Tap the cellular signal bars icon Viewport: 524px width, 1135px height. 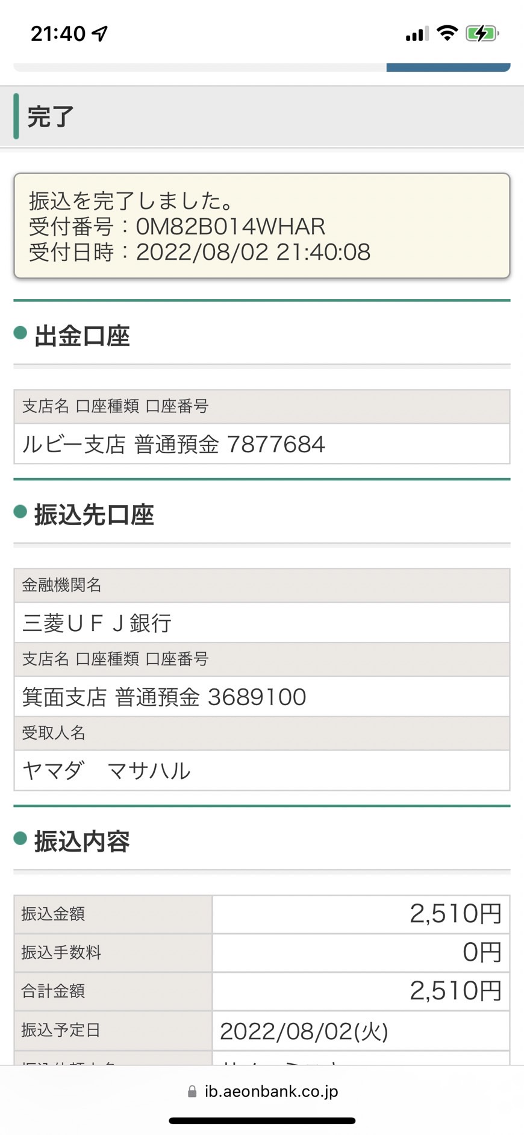coord(417,34)
